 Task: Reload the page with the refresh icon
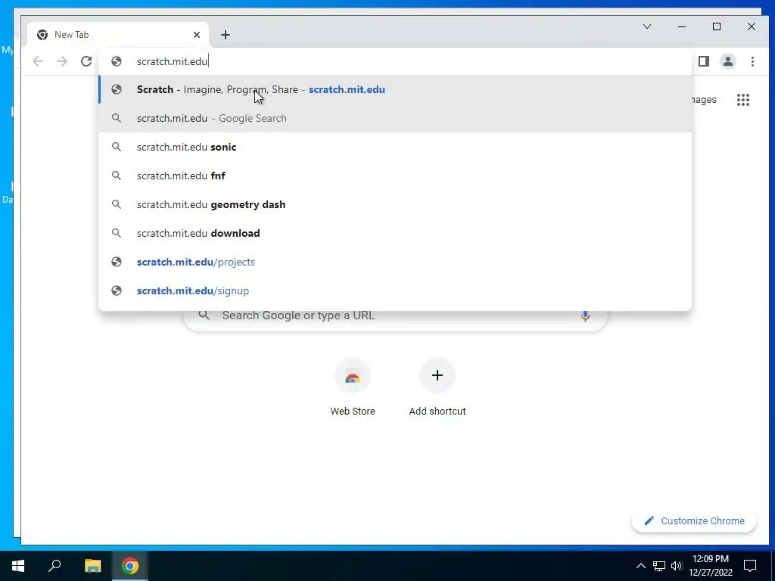86,61
